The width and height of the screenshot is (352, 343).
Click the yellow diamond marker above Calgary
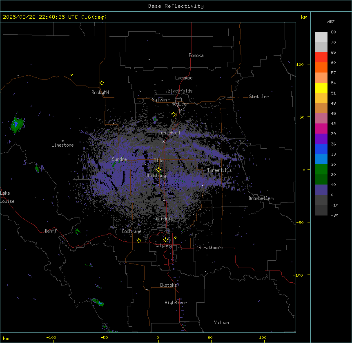coord(165,240)
